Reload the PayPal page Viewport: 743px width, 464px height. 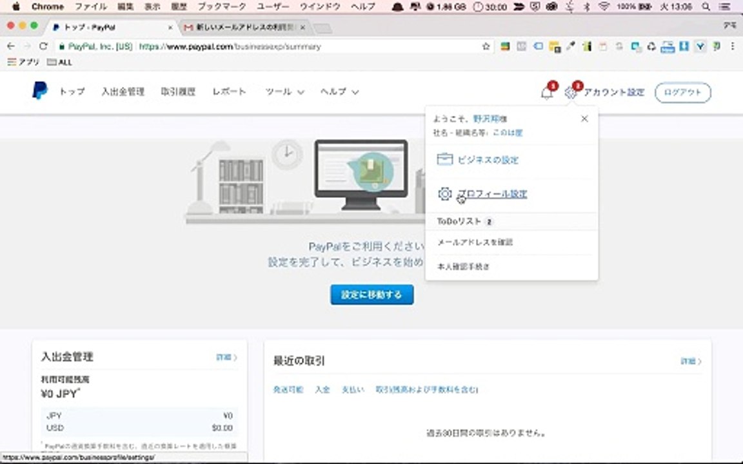pyautogui.click(x=43, y=46)
